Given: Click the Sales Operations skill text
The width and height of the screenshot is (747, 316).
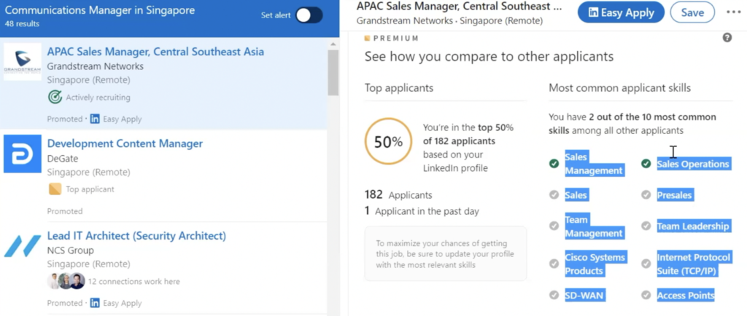Looking at the screenshot, I should coord(693,164).
